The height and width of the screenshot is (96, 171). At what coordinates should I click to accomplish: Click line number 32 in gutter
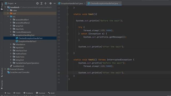[59, 73]
